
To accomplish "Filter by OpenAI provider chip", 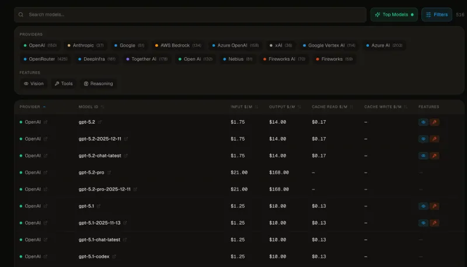I will [x=40, y=45].
